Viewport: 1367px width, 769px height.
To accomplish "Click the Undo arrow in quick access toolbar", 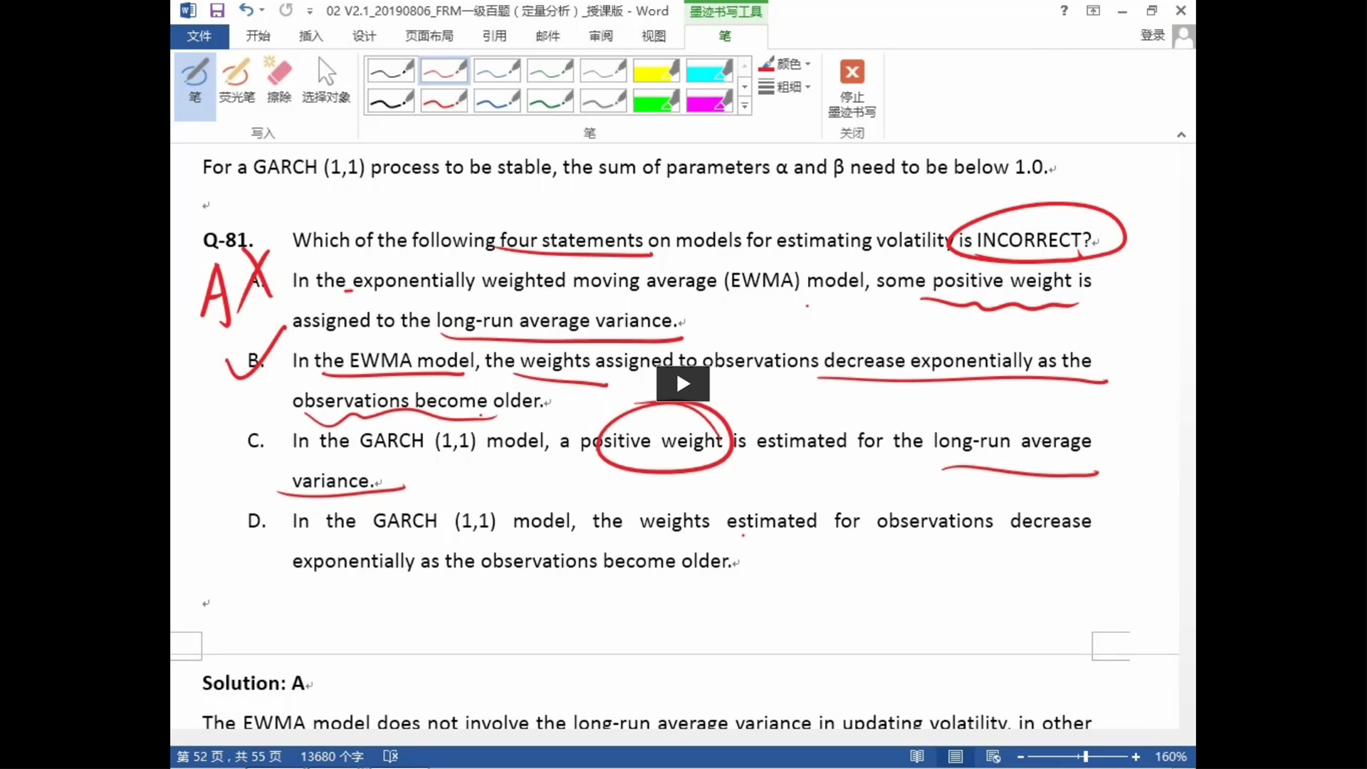I will (x=246, y=11).
